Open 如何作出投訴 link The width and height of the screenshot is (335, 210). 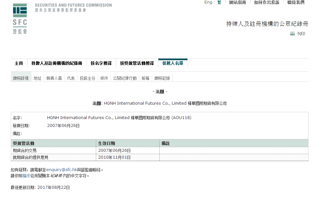[267, 2]
